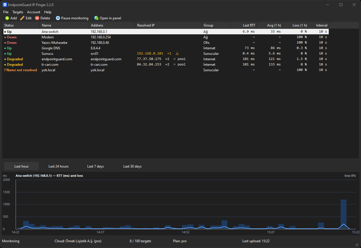Open the File menu
This screenshot has width=361, height=248.
[x=6, y=12]
